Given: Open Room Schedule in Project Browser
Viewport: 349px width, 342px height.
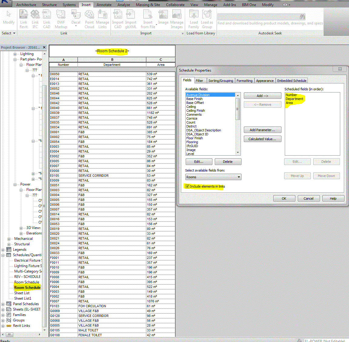Looking at the screenshot, I should (x=27, y=282).
